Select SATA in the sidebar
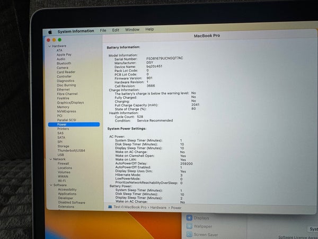 tap(61, 138)
